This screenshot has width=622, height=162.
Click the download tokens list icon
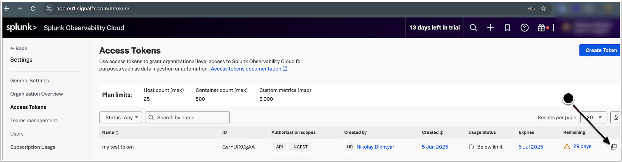616,117
